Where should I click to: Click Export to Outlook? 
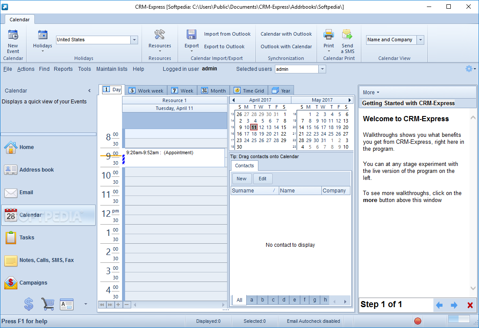point(224,46)
